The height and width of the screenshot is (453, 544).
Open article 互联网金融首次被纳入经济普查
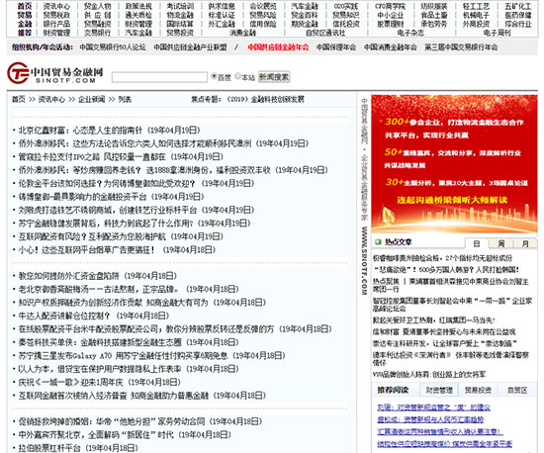click(x=113, y=396)
